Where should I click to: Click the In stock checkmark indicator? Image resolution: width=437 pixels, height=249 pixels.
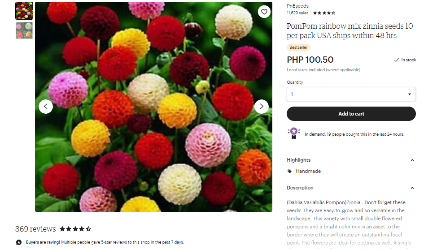pyautogui.click(x=396, y=60)
